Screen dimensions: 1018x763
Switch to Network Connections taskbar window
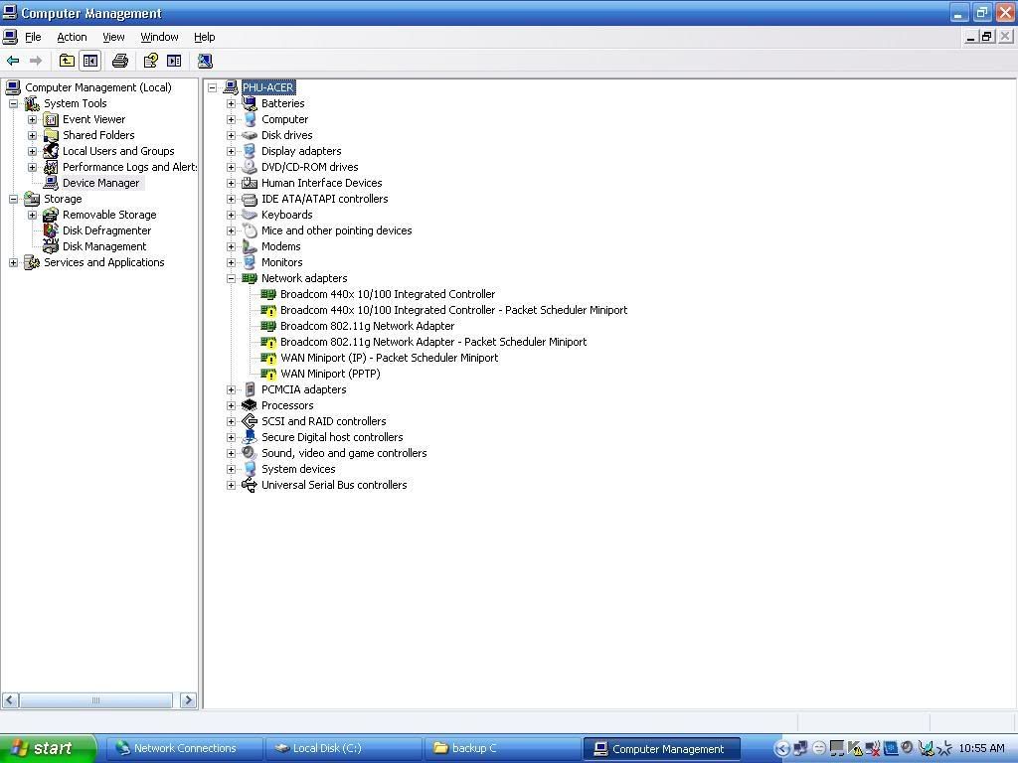pos(184,749)
